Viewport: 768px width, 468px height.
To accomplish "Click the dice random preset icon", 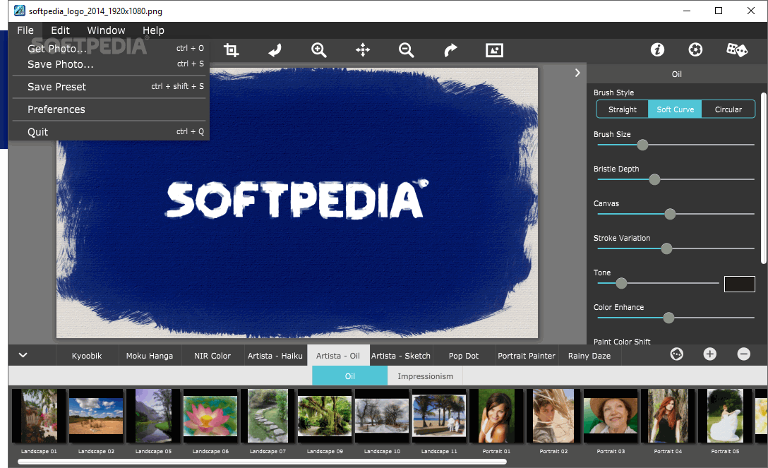I will [737, 49].
